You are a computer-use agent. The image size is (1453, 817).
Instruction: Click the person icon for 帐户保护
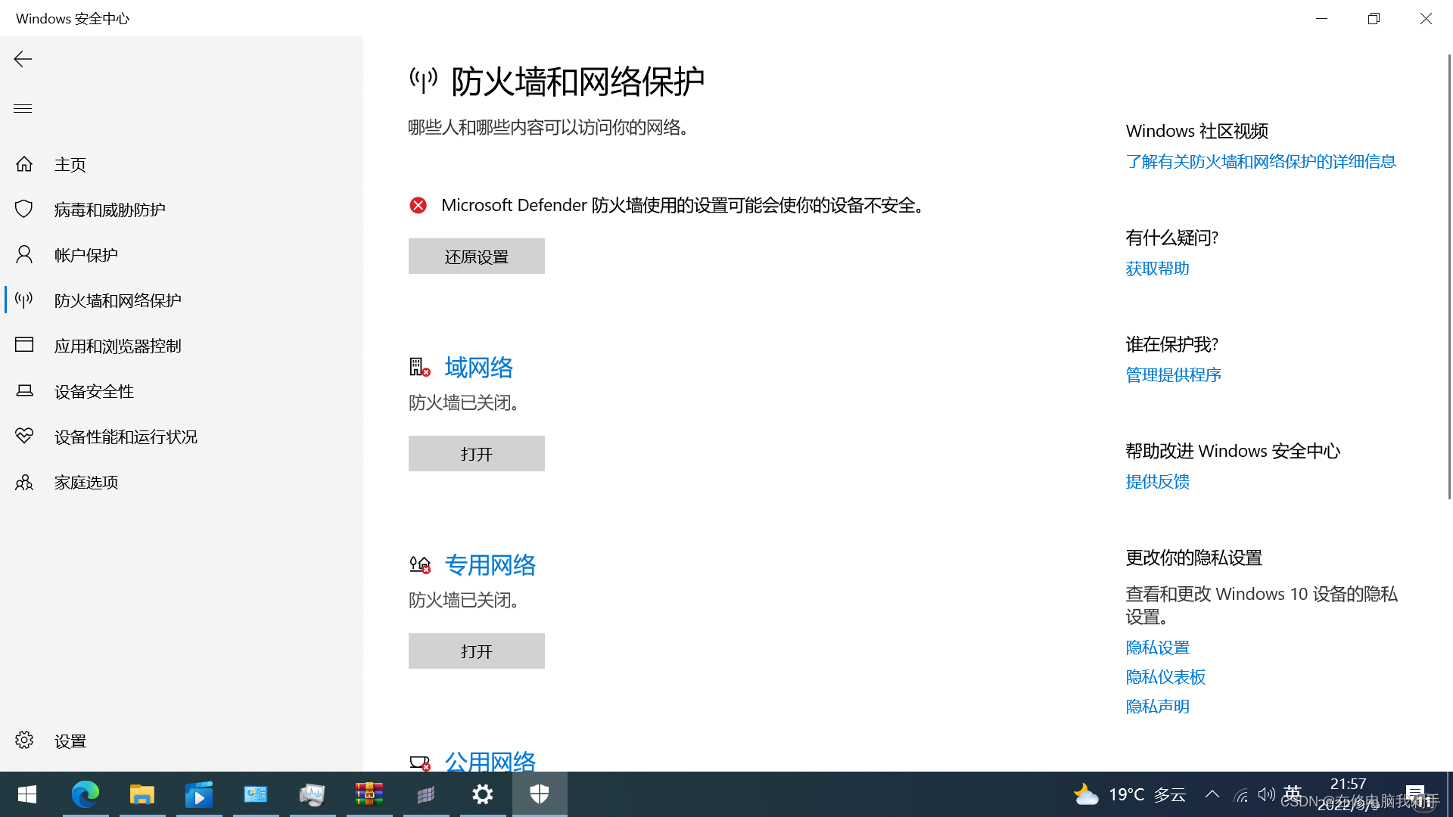(x=24, y=254)
